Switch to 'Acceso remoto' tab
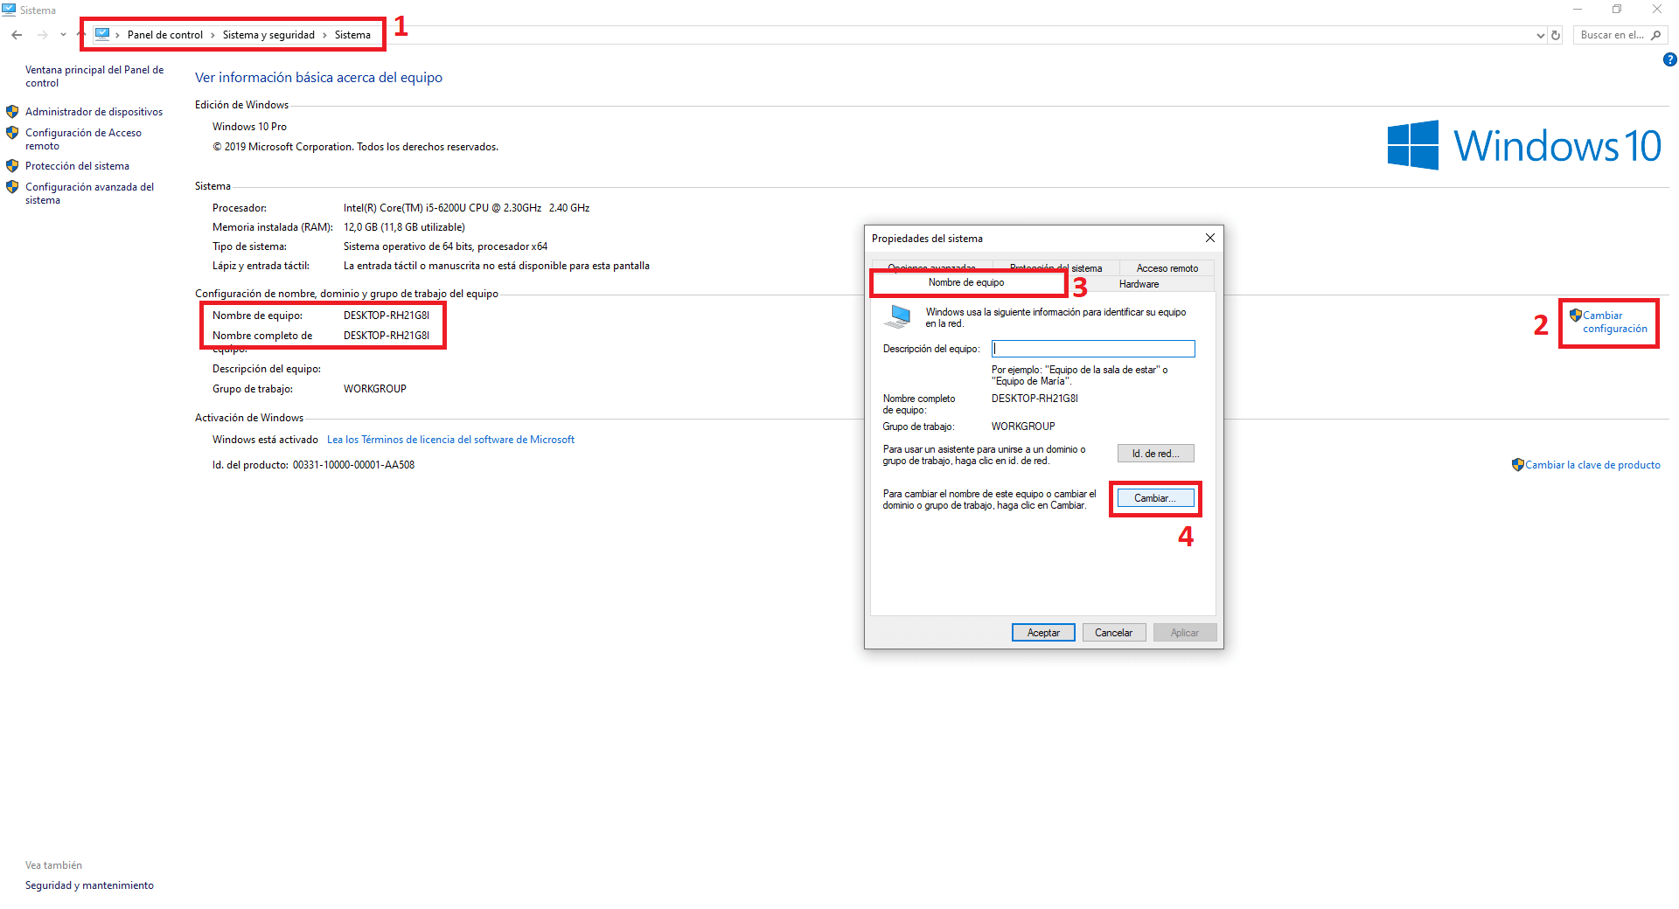Viewport: 1679px width, 909px height. tap(1167, 268)
